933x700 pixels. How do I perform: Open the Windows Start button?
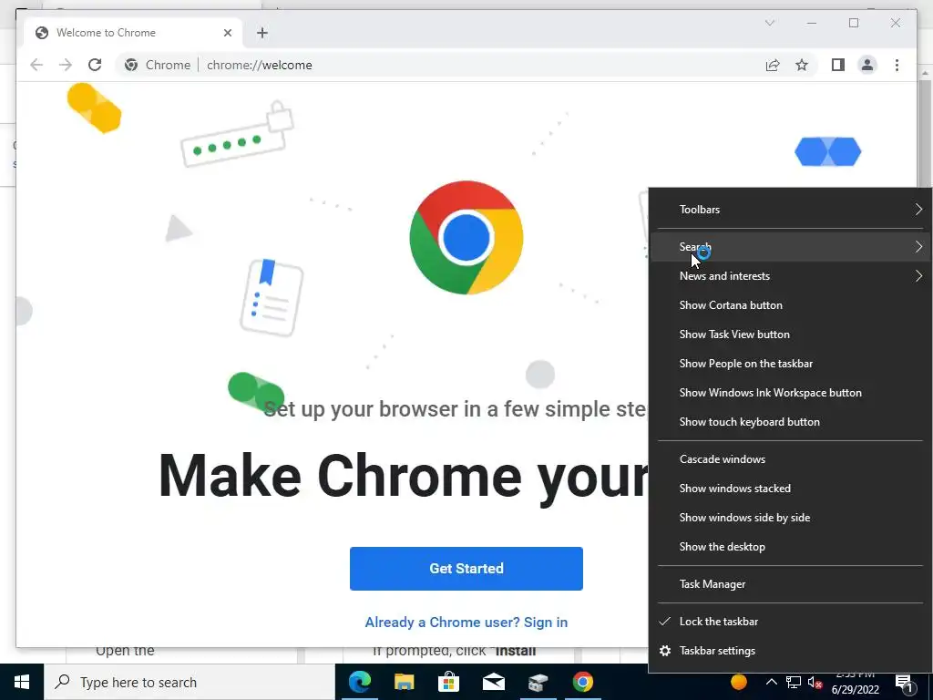22,682
